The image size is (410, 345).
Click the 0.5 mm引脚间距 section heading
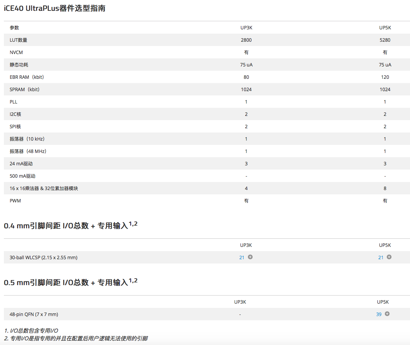(71, 282)
